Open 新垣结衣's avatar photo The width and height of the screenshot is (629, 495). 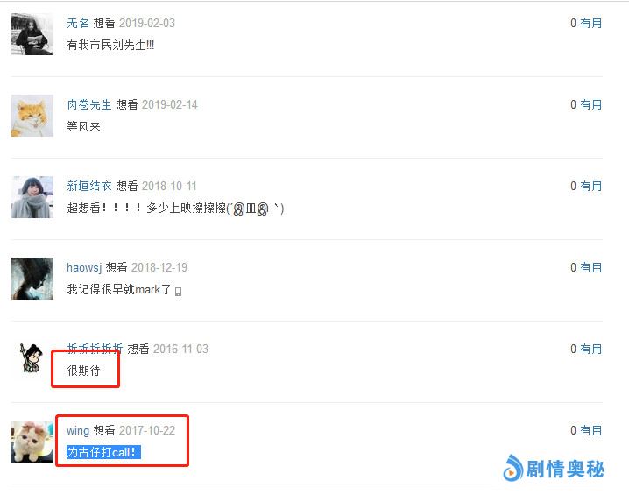32,197
